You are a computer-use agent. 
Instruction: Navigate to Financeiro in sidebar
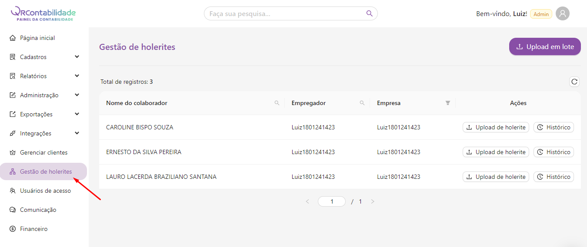tap(33, 229)
